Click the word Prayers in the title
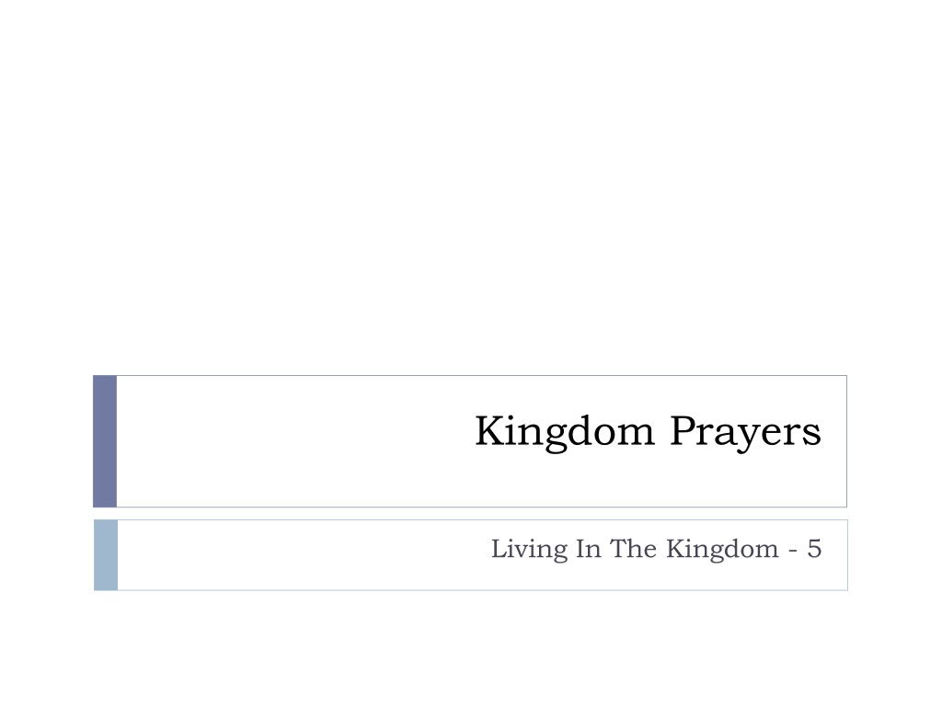This screenshot has width=942, height=706. [745, 432]
